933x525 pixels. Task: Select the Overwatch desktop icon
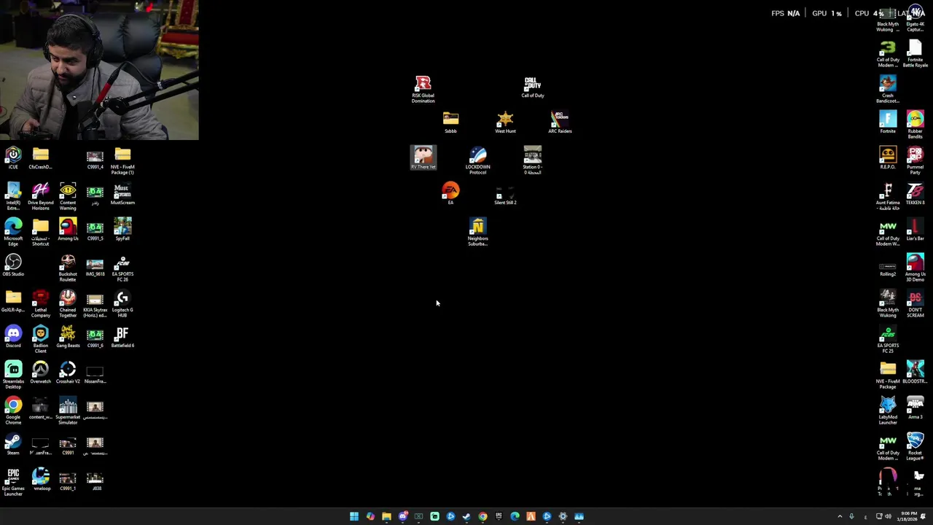click(x=40, y=373)
